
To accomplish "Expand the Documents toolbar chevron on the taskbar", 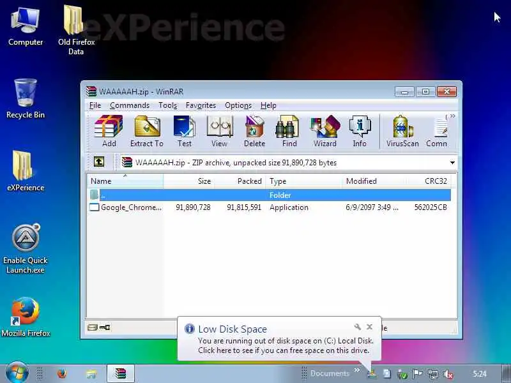I will pos(357,370).
